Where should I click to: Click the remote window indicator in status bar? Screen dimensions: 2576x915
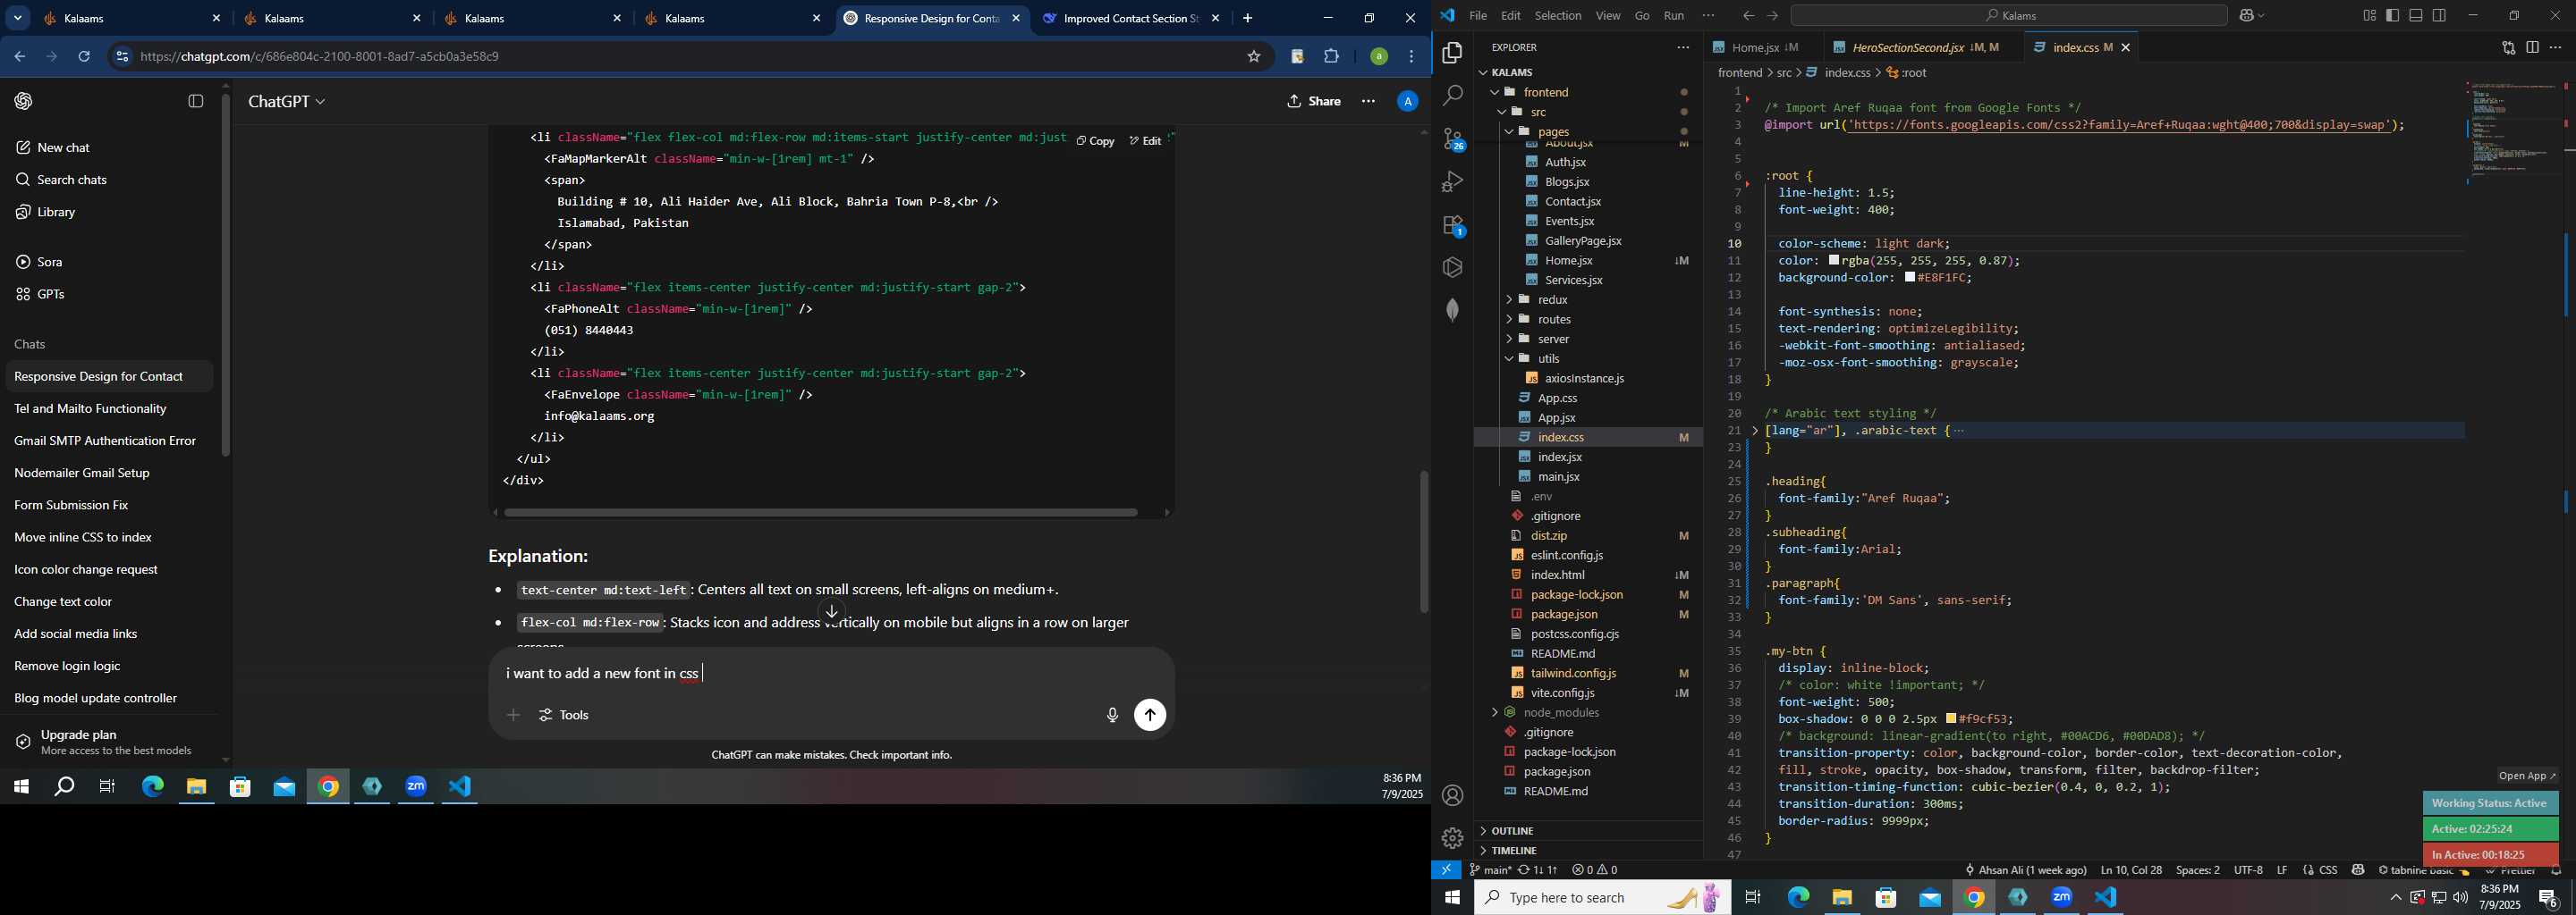point(1446,870)
